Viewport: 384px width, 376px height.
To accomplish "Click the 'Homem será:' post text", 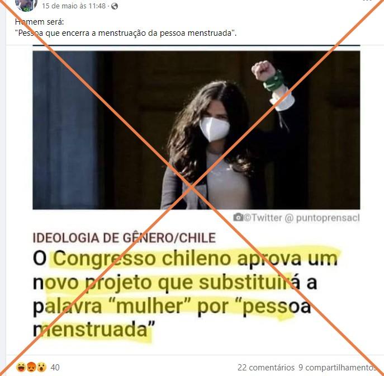I will (x=40, y=22).
